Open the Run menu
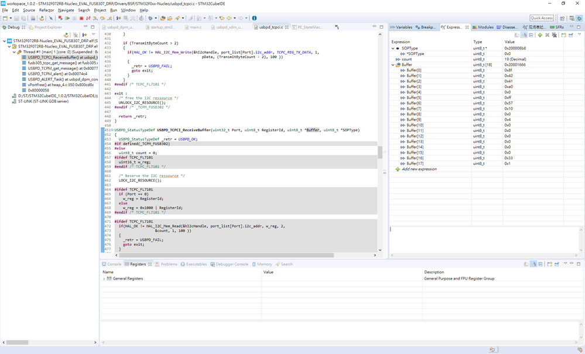 click(114, 10)
